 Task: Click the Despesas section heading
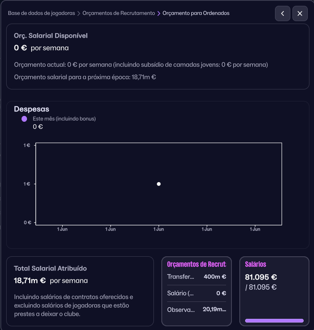[32, 109]
